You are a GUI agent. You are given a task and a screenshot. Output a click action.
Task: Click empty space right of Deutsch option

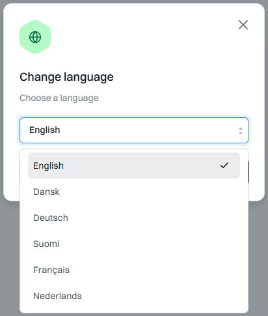[152, 218]
